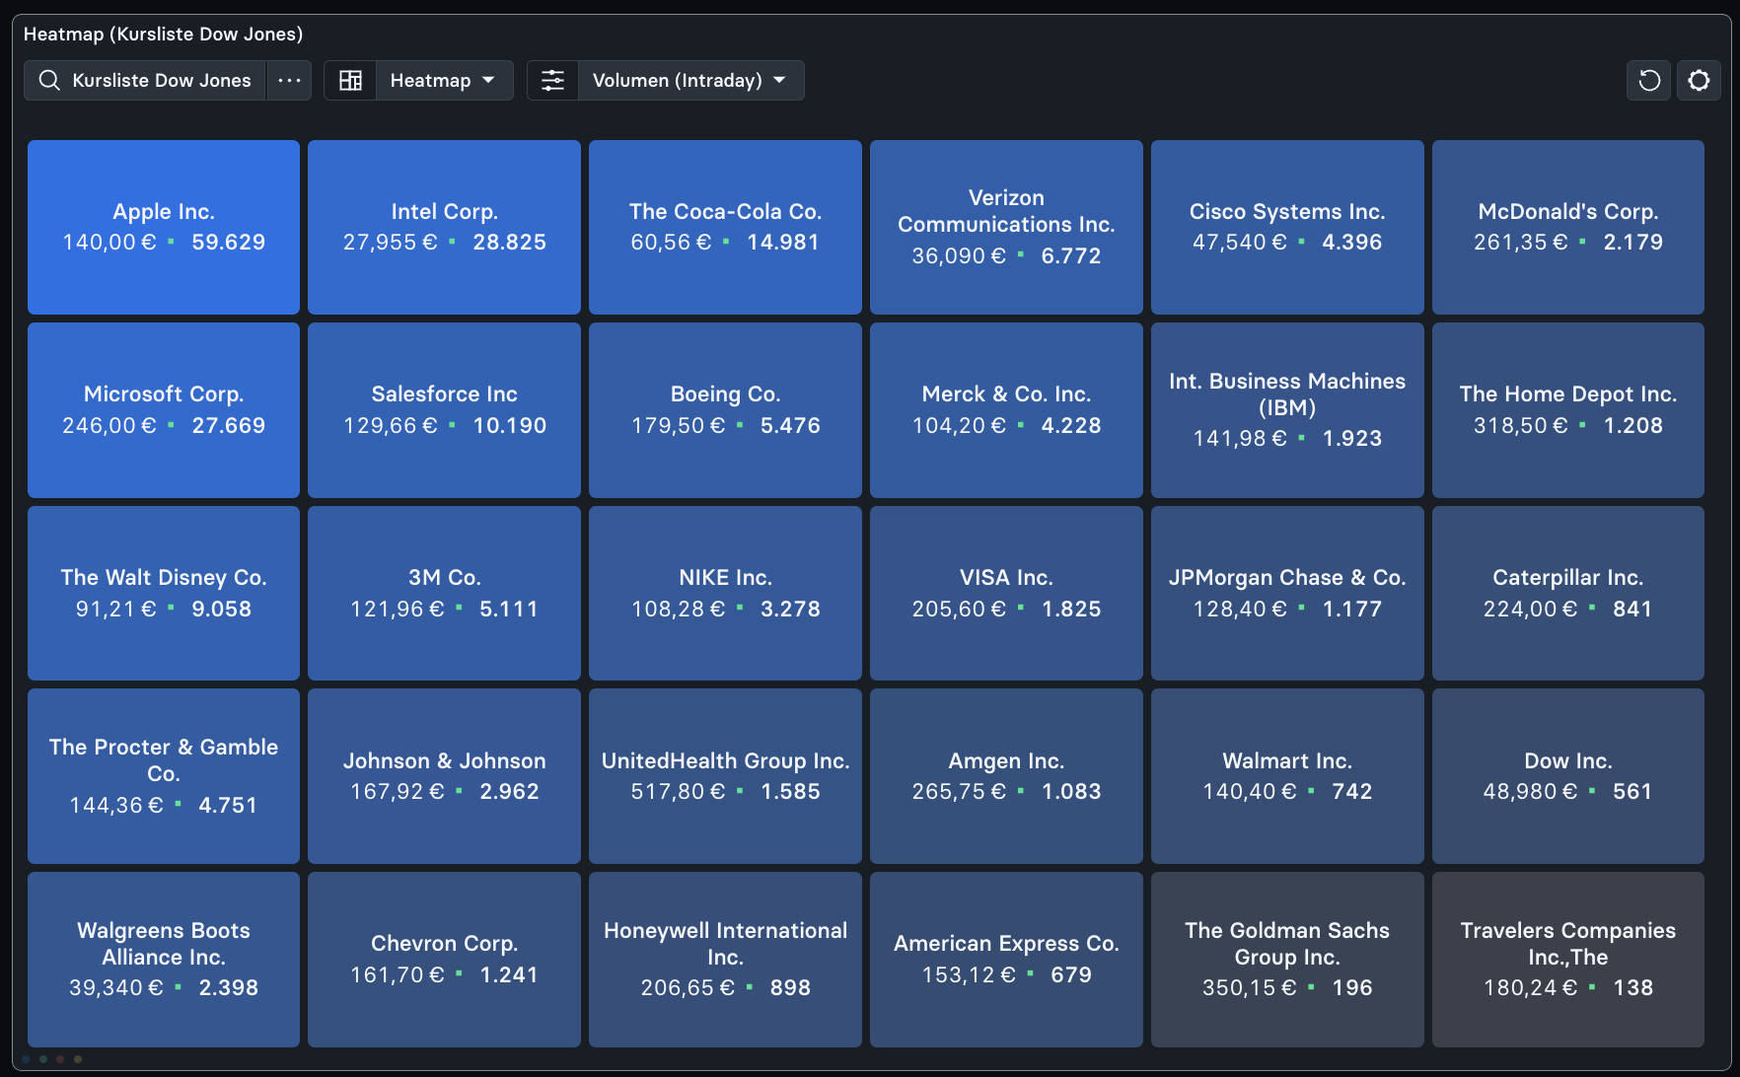Select JPMorgan Chase & Co. tile
The image size is (1740, 1077).
pos(1287,593)
